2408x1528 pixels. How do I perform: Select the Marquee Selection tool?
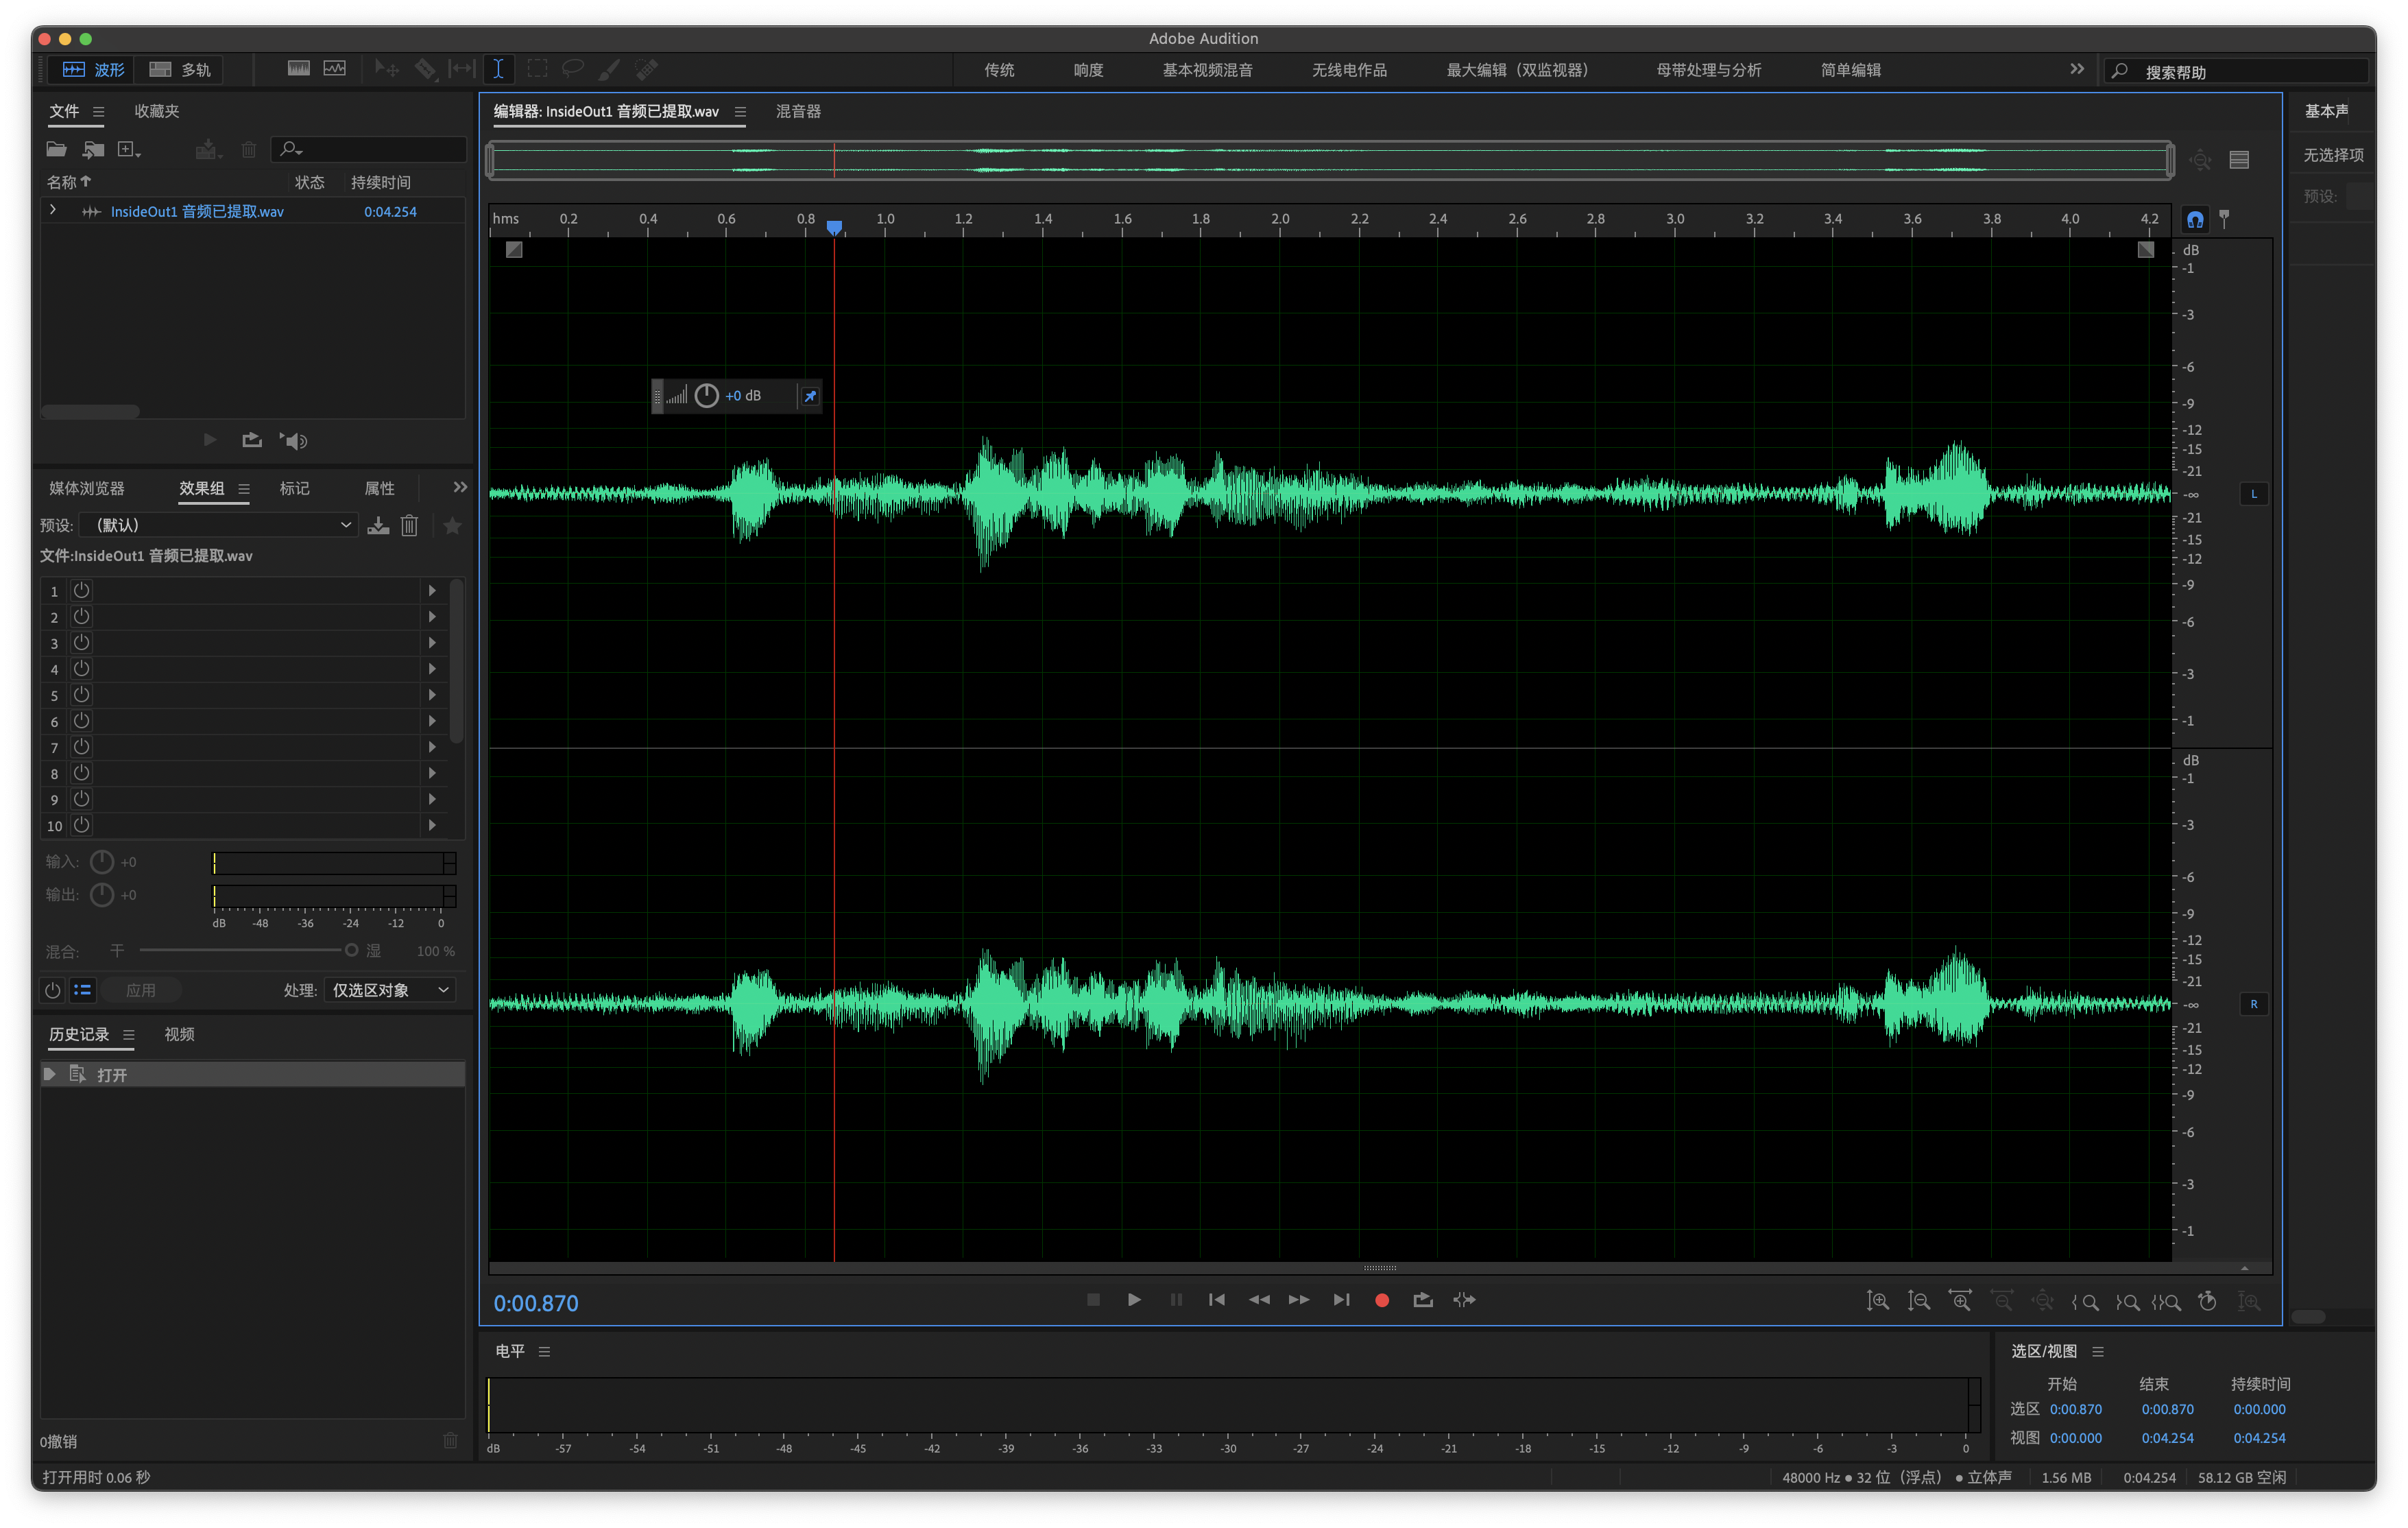(537, 69)
